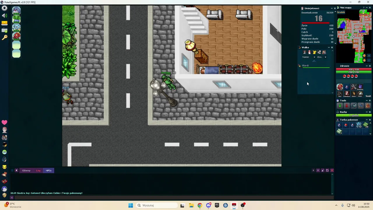
Task: Select the blue item stack of 12
Action: coord(359,125)
